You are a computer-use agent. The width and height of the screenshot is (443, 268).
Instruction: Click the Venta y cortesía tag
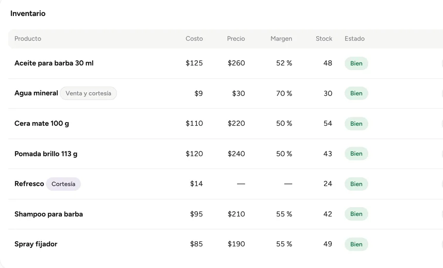click(88, 93)
